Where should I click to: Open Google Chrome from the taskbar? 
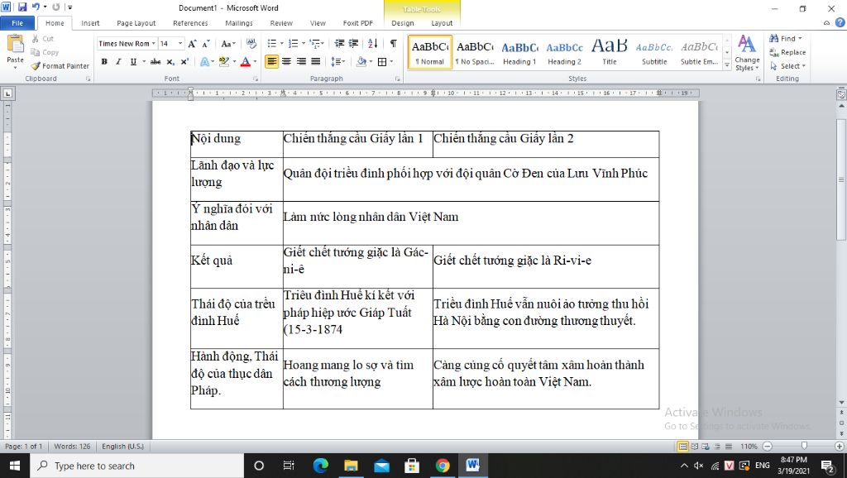443,466
